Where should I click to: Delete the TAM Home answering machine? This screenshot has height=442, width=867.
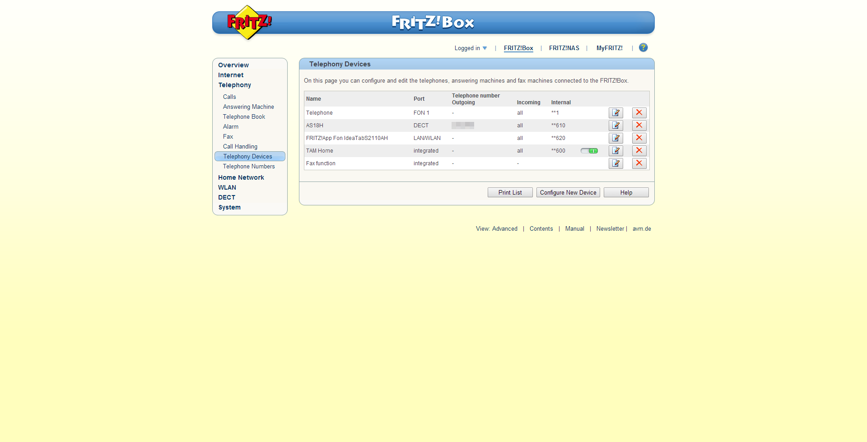coord(639,151)
